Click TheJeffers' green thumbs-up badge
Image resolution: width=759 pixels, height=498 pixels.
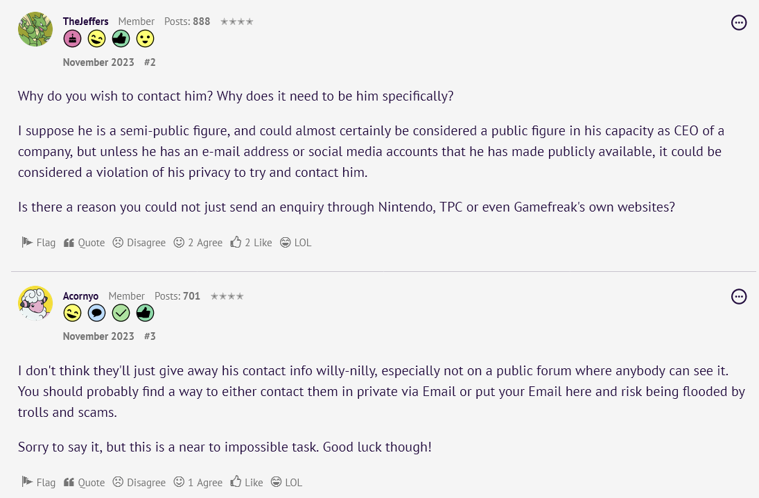(121, 39)
